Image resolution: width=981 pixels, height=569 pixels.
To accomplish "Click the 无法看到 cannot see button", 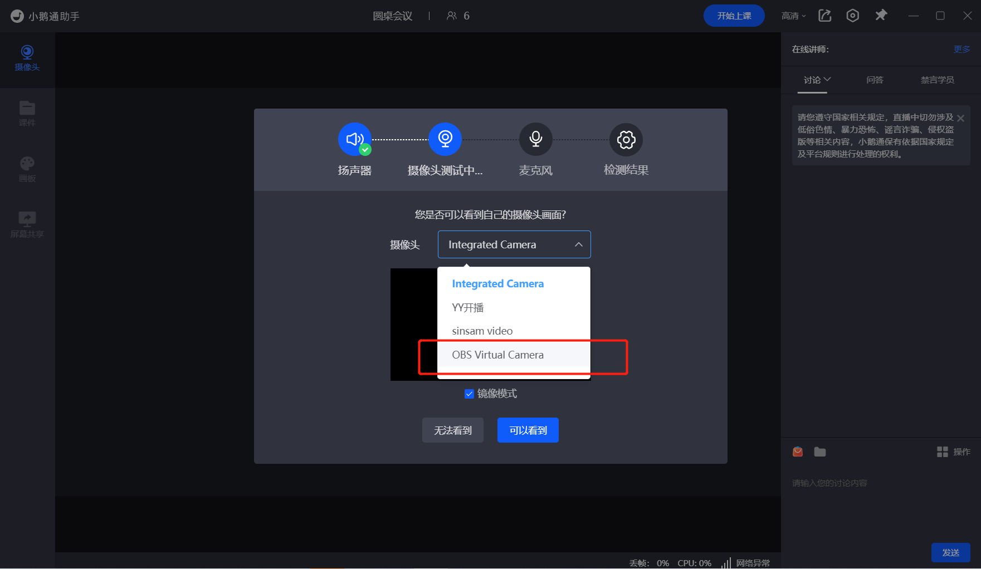I will [x=453, y=430].
